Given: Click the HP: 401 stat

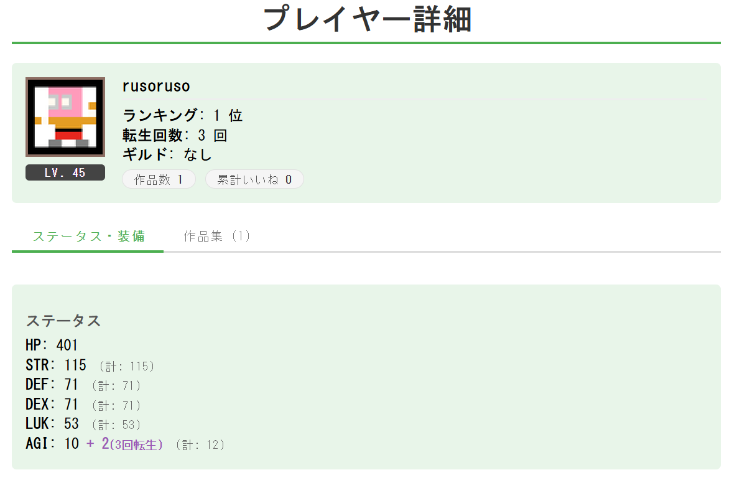Looking at the screenshot, I should pos(52,345).
